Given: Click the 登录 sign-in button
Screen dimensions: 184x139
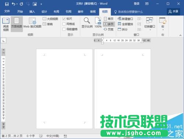Looking at the screenshot, I should (x=137, y=4).
